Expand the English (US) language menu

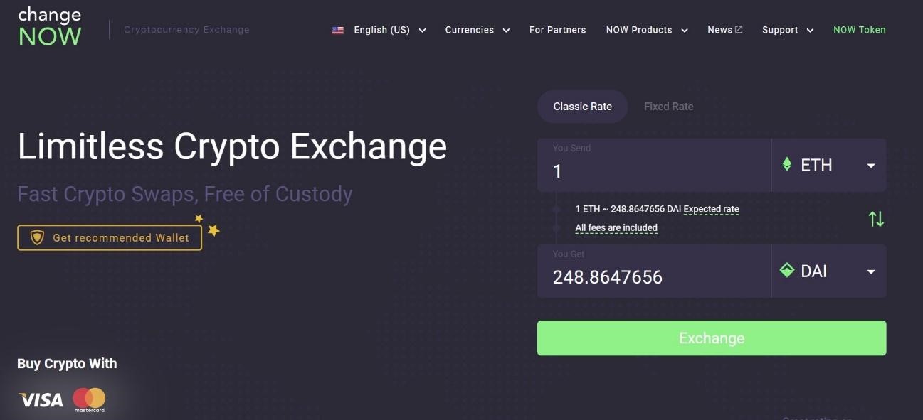coord(379,30)
